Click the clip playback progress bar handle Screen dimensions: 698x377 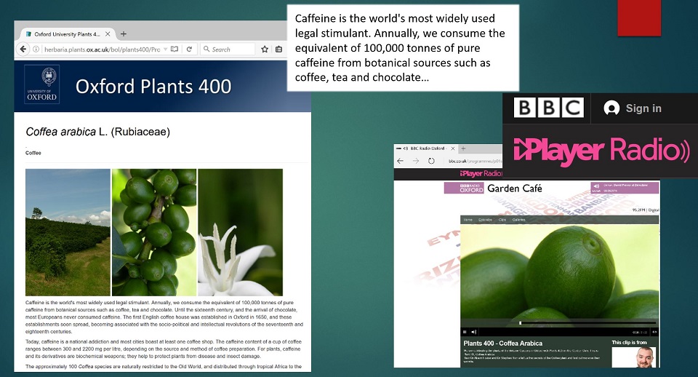(x=520, y=323)
